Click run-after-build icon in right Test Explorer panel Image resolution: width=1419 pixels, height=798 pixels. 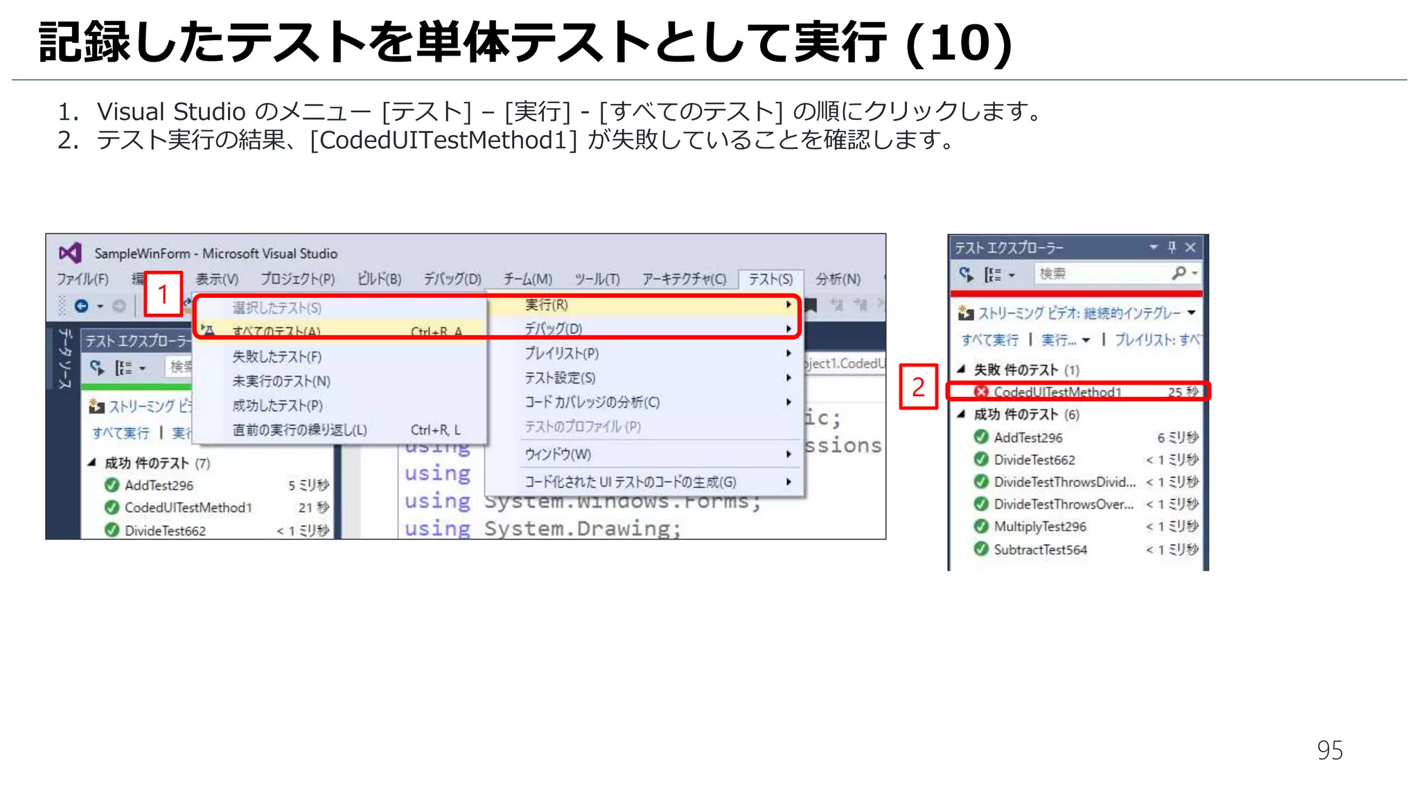pyautogui.click(x=967, y=274)
